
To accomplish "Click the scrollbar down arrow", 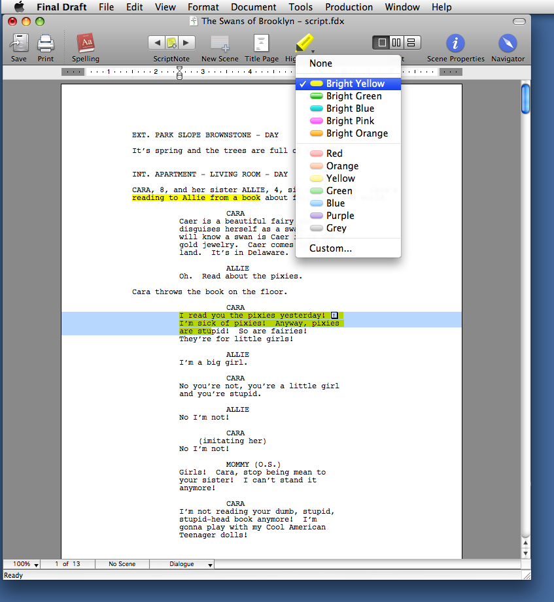I will pos(525,553).
